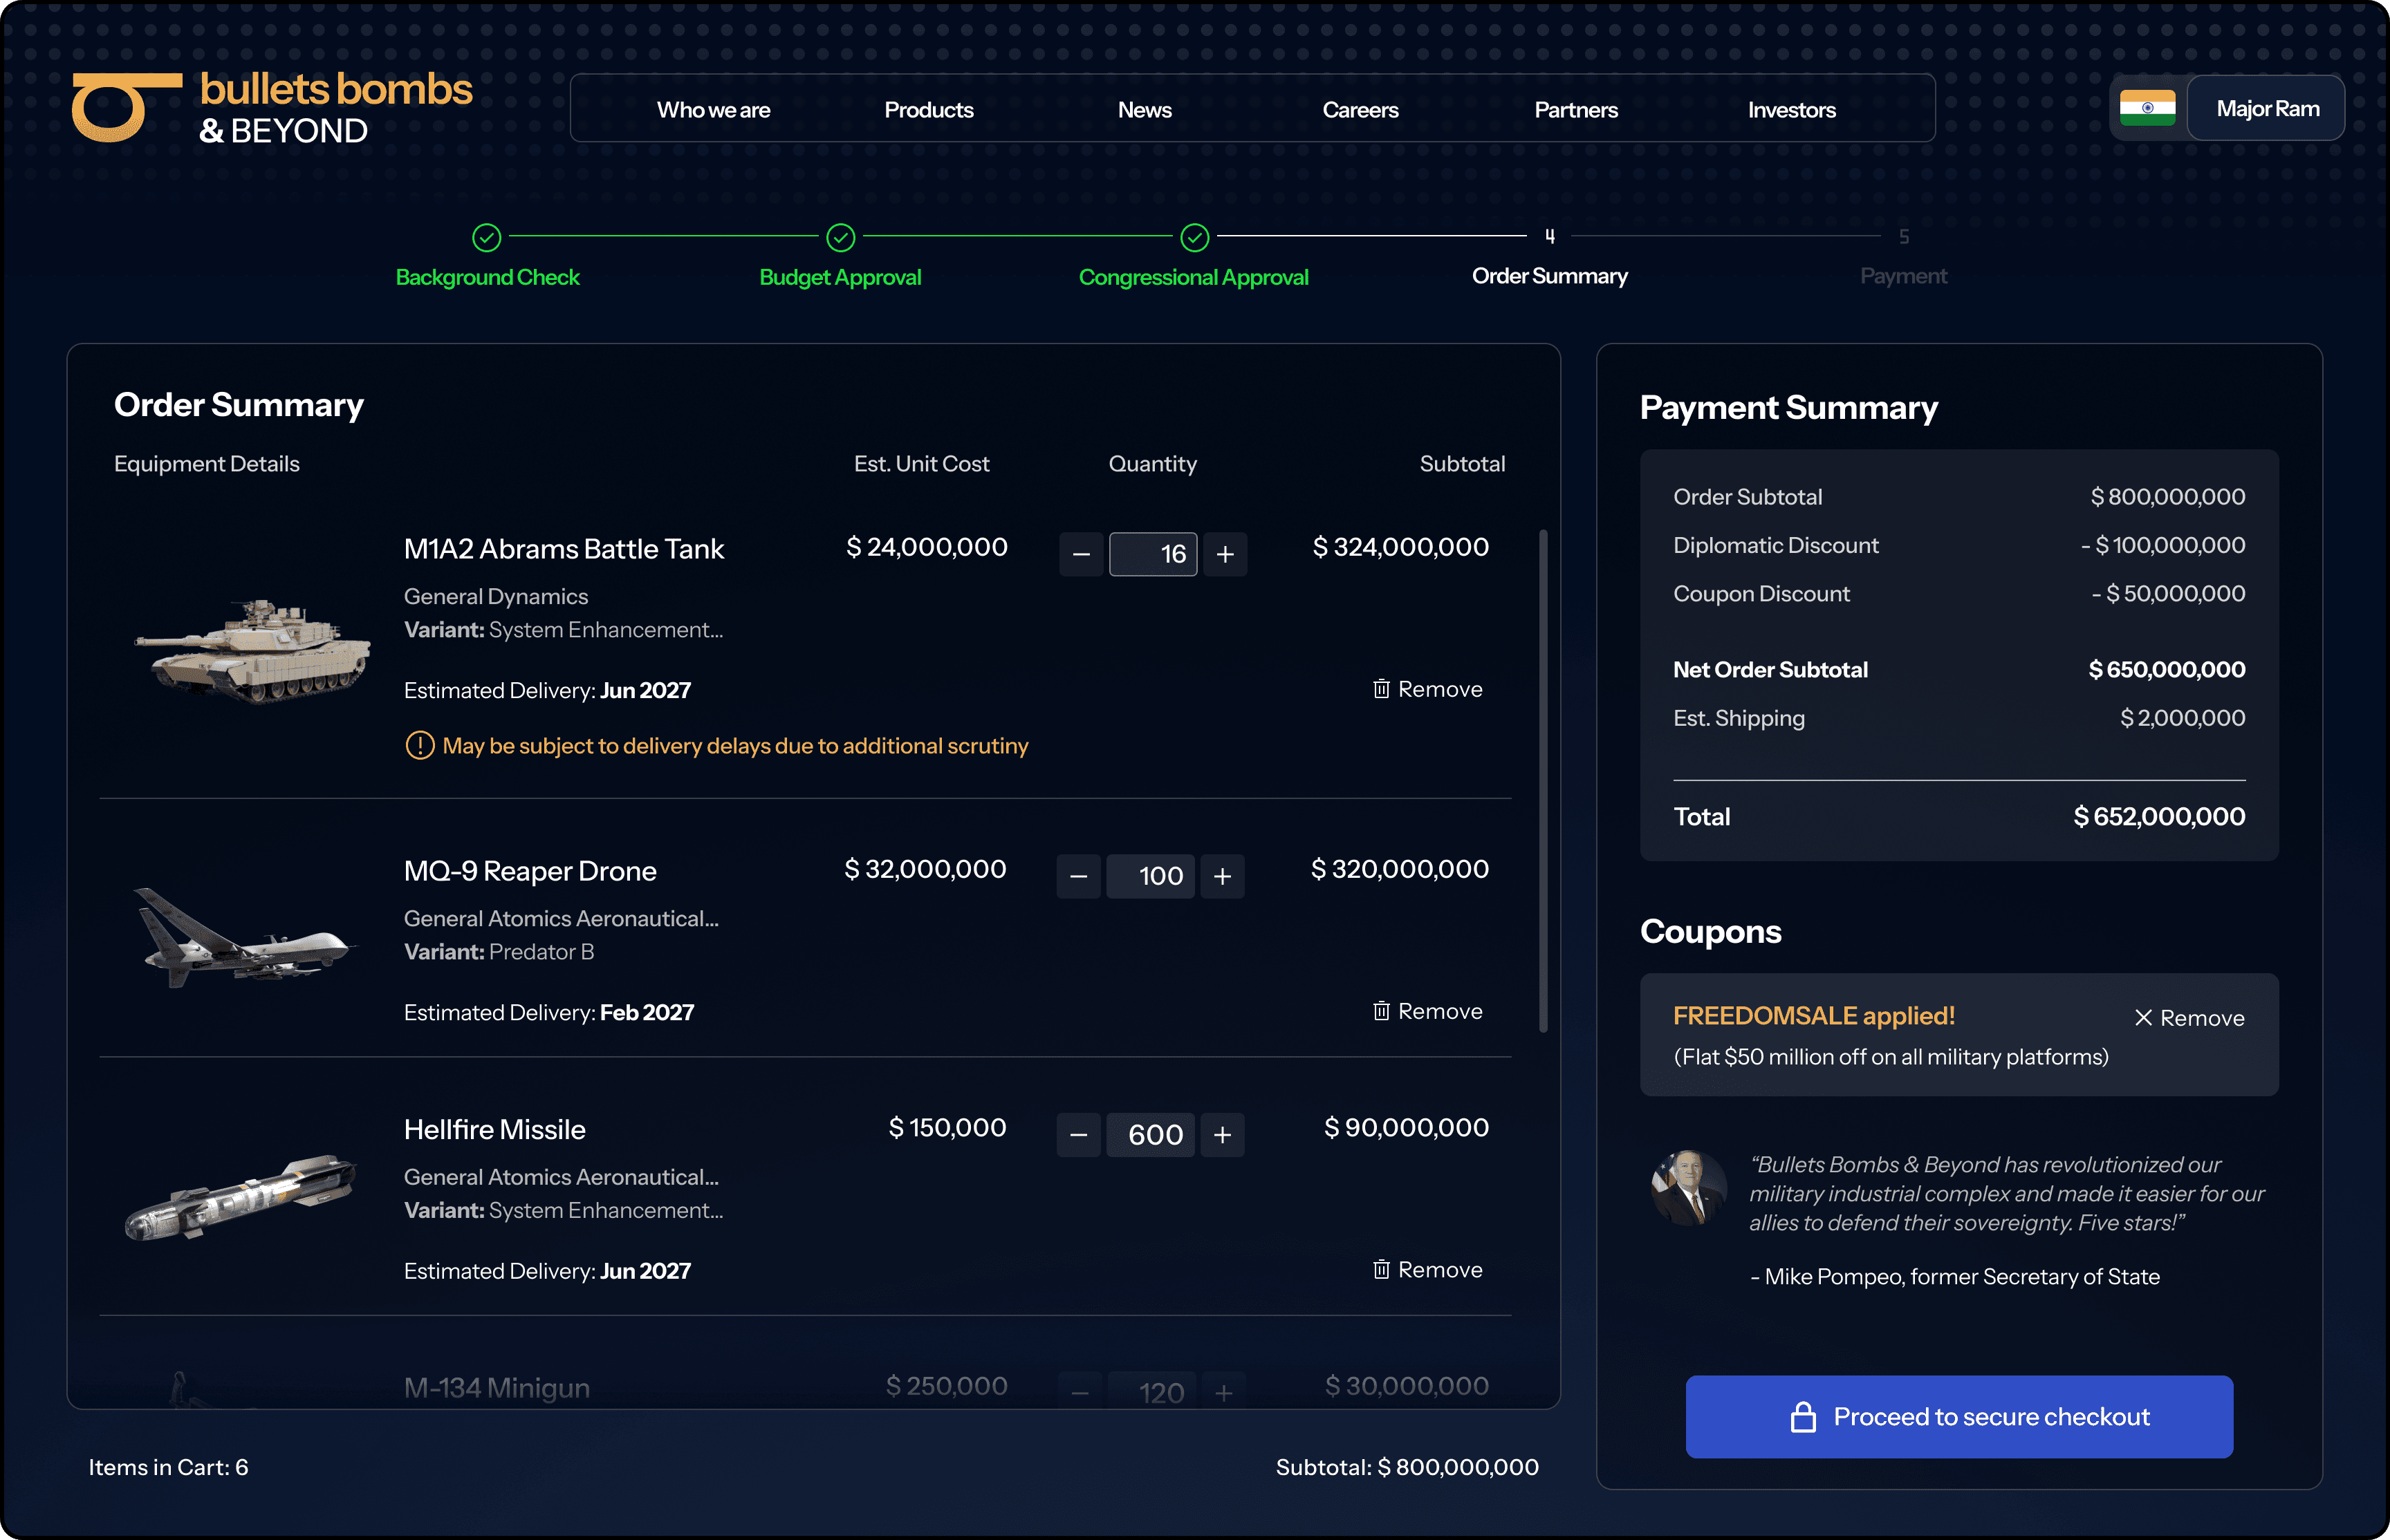2390x1540 pixels.
Task: Remove the Hellfire Missile from the order
Action: pyautogui.click(x=1427, y=1269)
